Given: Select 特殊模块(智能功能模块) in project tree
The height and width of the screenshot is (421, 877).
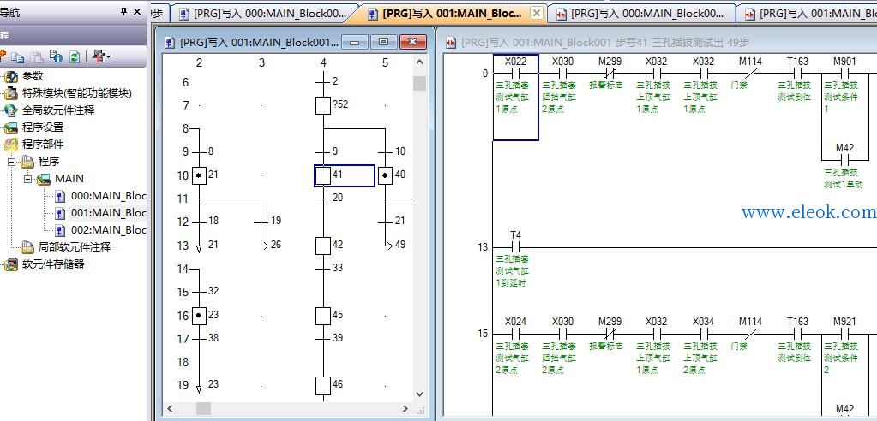Looking at the screenshot, I should pyautogui.click(x=77, y=93).
